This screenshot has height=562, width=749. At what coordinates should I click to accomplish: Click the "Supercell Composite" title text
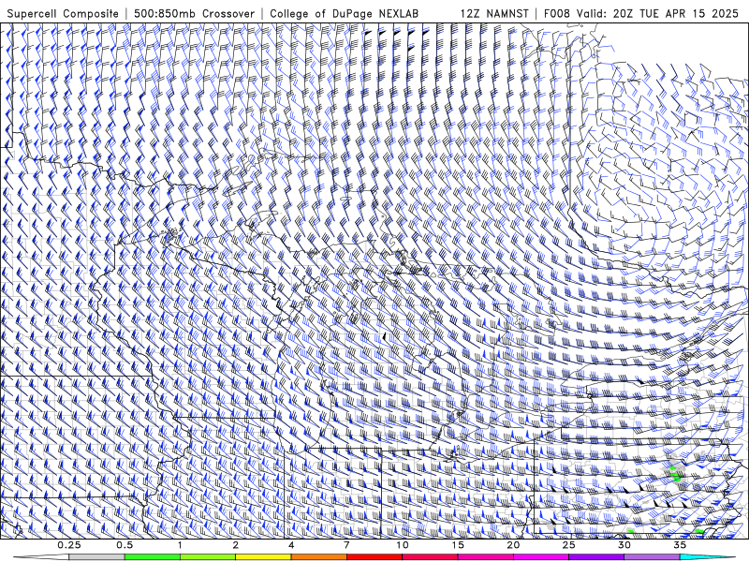(63, 13)
